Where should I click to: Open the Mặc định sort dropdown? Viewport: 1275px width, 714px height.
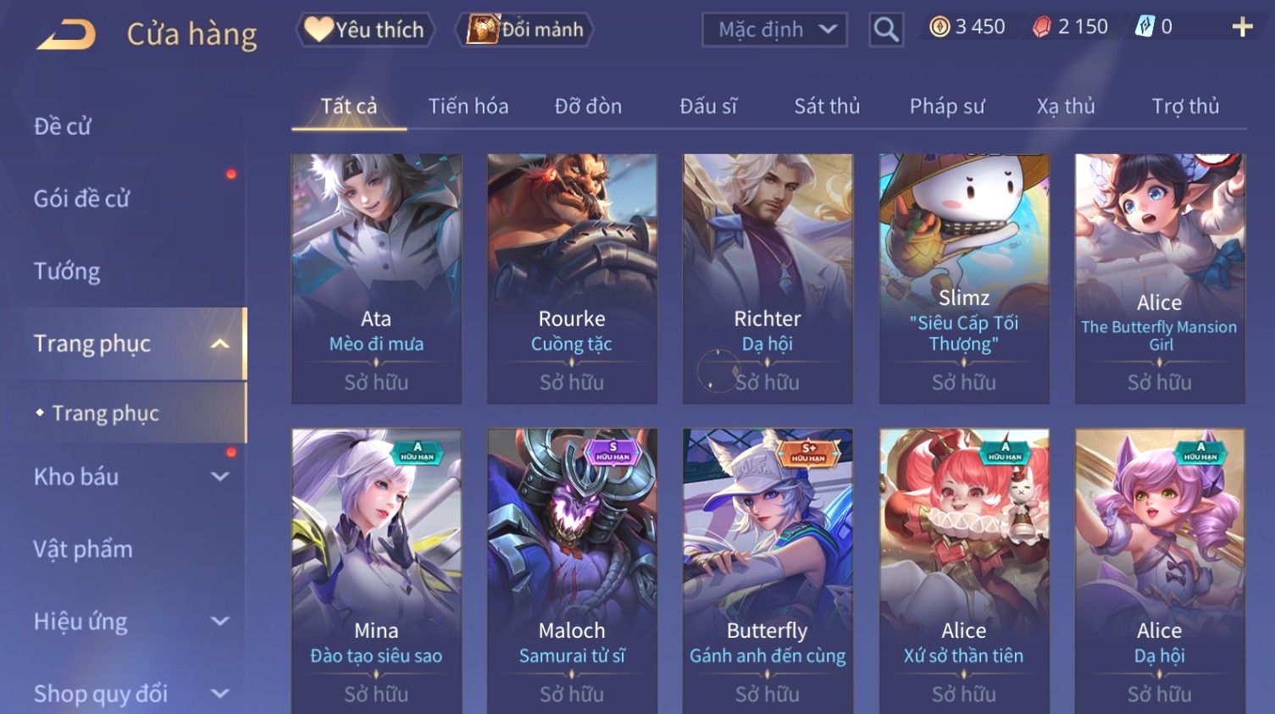[774, 30]
